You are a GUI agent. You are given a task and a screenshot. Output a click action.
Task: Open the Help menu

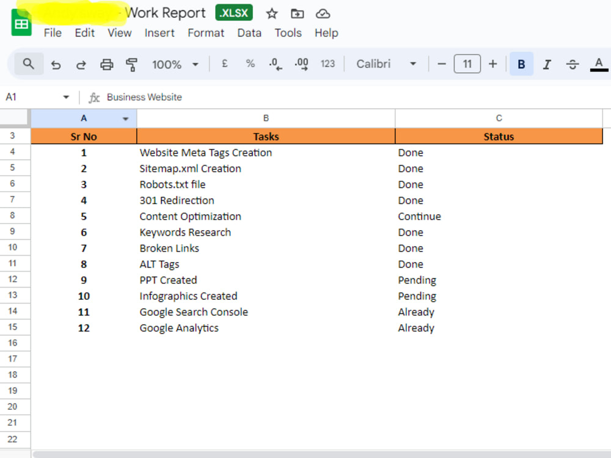click(326, 33)
